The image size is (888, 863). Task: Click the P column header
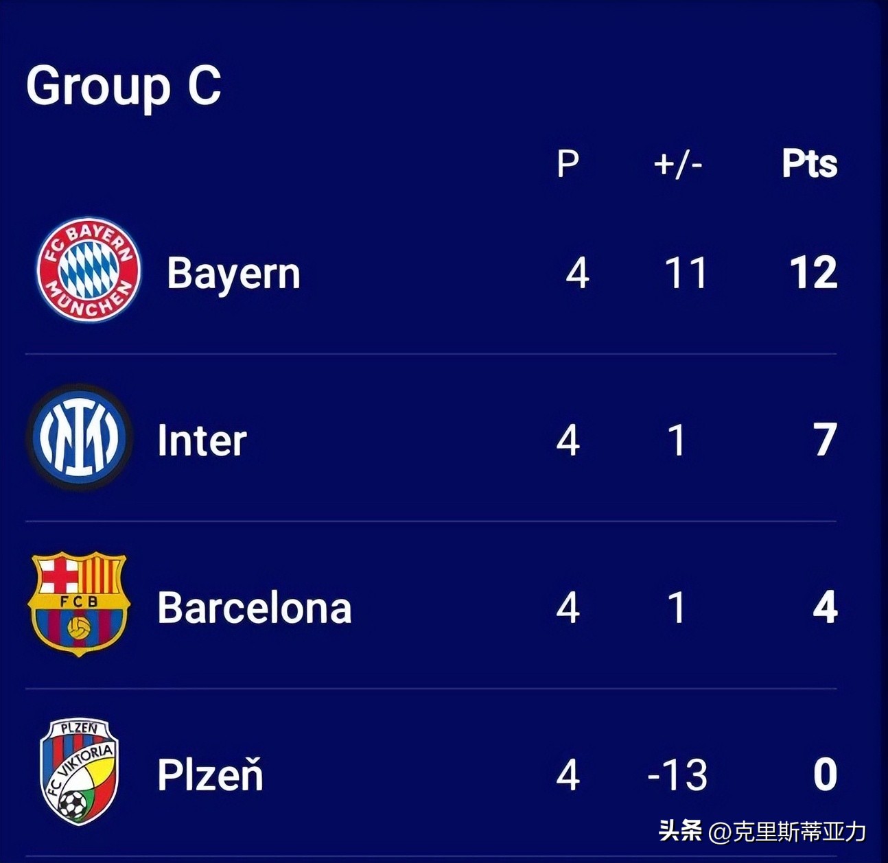[568, 164]
